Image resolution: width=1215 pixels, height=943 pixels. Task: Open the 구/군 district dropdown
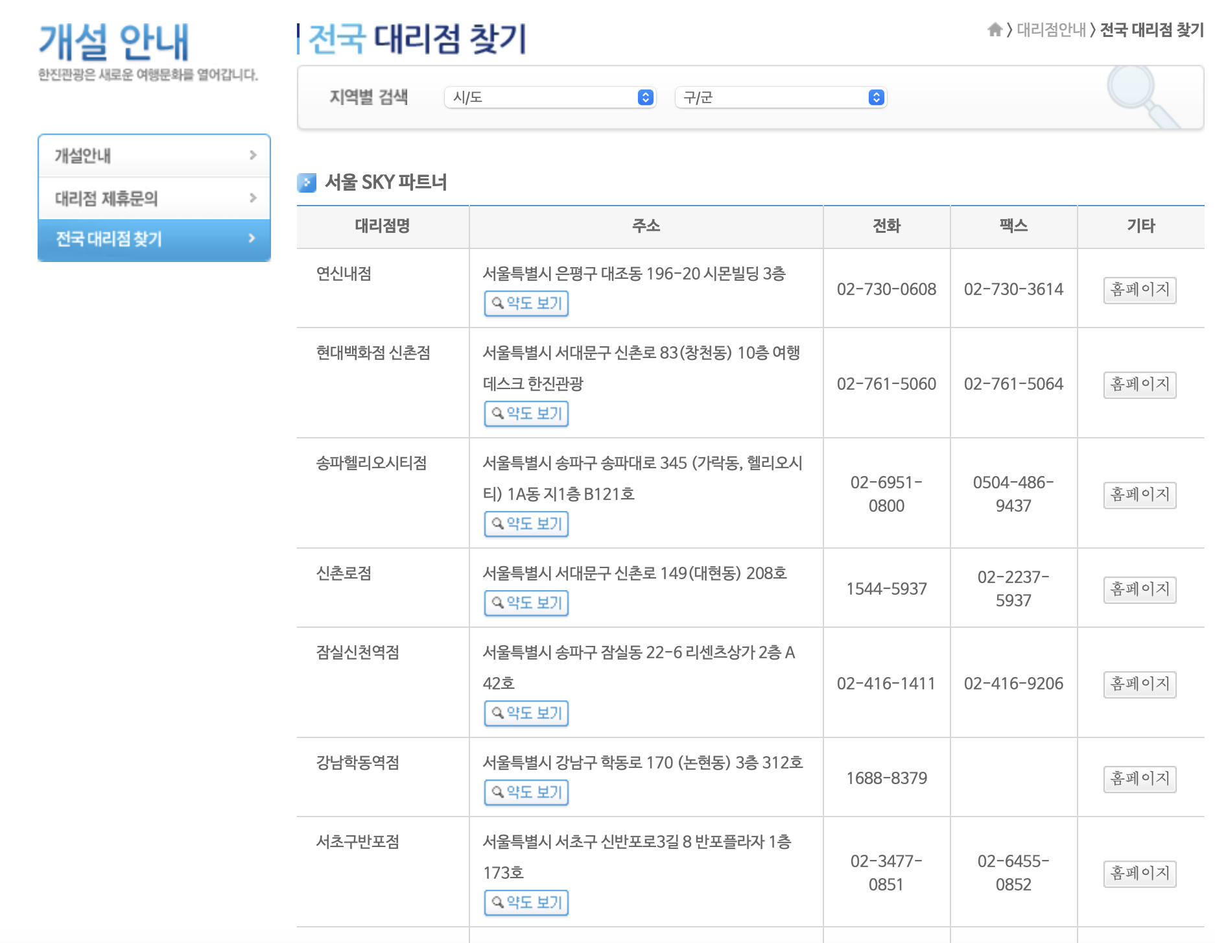pos(781,97)
